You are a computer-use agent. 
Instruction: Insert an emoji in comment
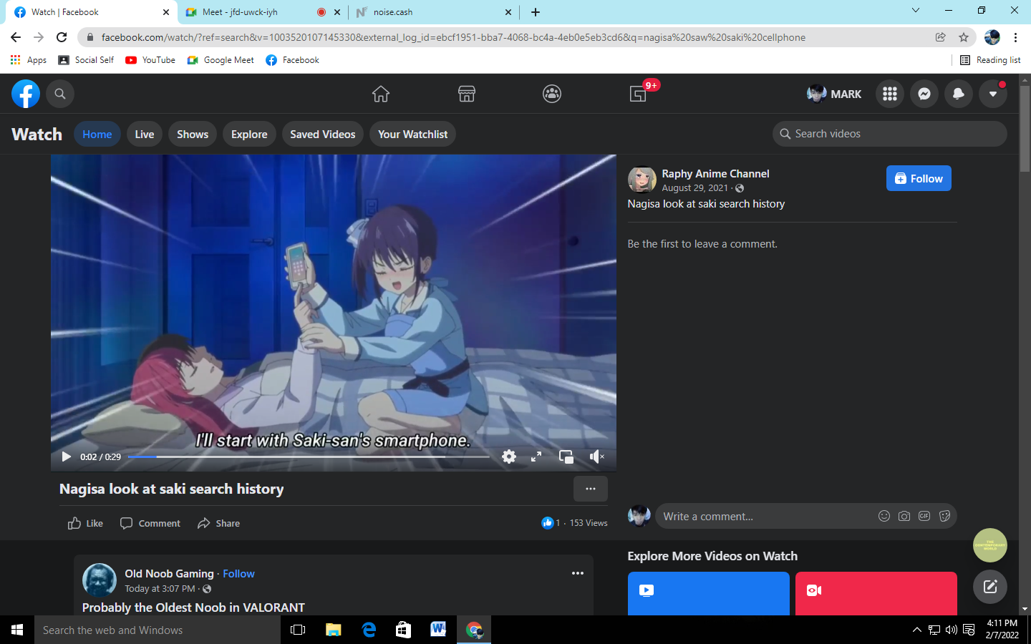click(x=884, y=517)
